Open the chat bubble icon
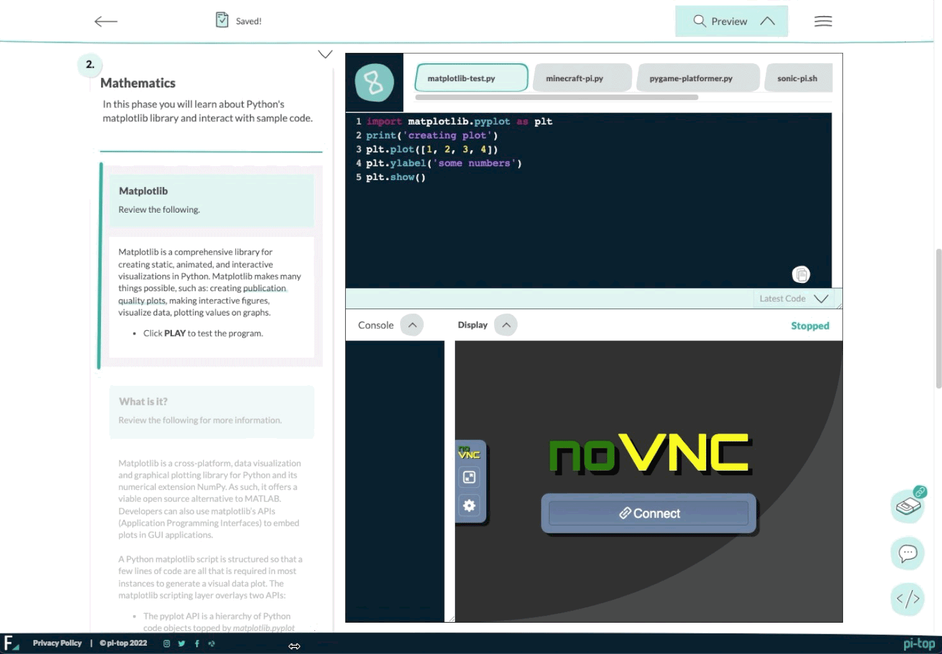 point(907,553)
